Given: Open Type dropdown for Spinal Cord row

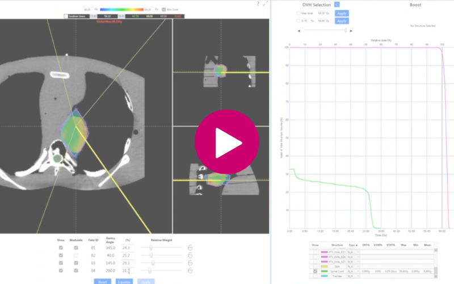Looking at the screenshot, I should [x=358, y=272].
